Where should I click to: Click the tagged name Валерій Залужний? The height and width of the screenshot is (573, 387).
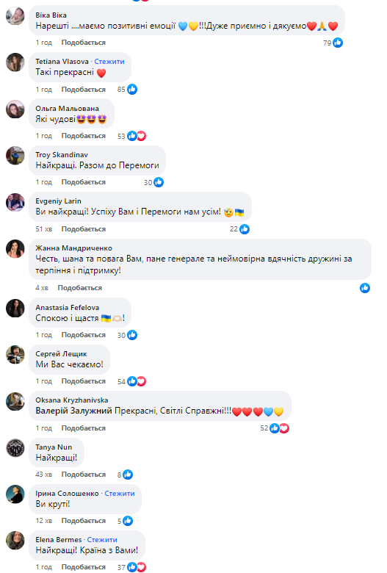73,411
